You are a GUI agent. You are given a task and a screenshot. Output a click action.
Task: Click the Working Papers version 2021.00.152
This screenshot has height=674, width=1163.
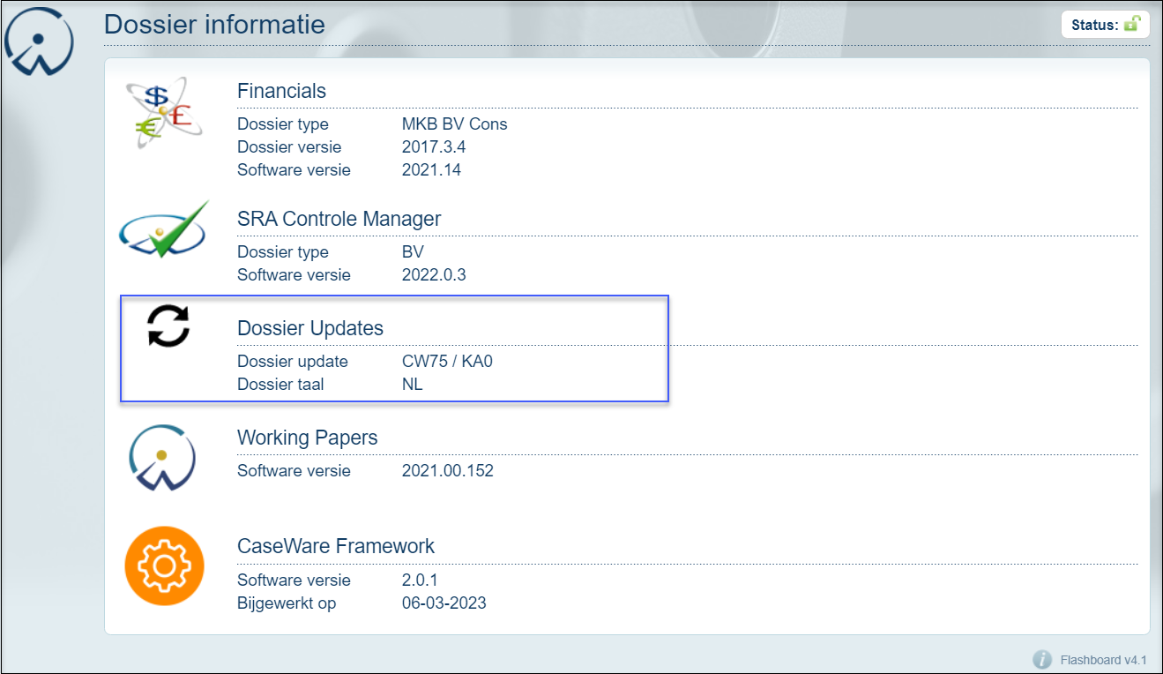click(448, 471)
